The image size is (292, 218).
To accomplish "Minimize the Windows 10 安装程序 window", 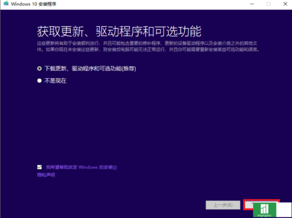I will (252, 4).
